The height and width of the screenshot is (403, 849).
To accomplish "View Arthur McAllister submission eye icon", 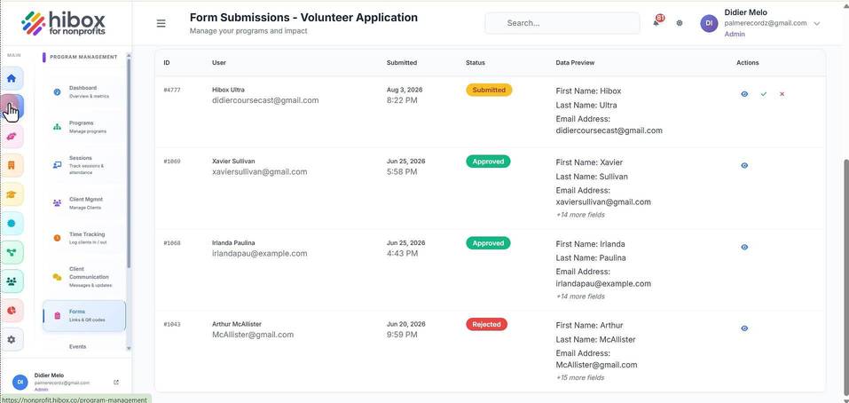I will click(x=744, y=328).
